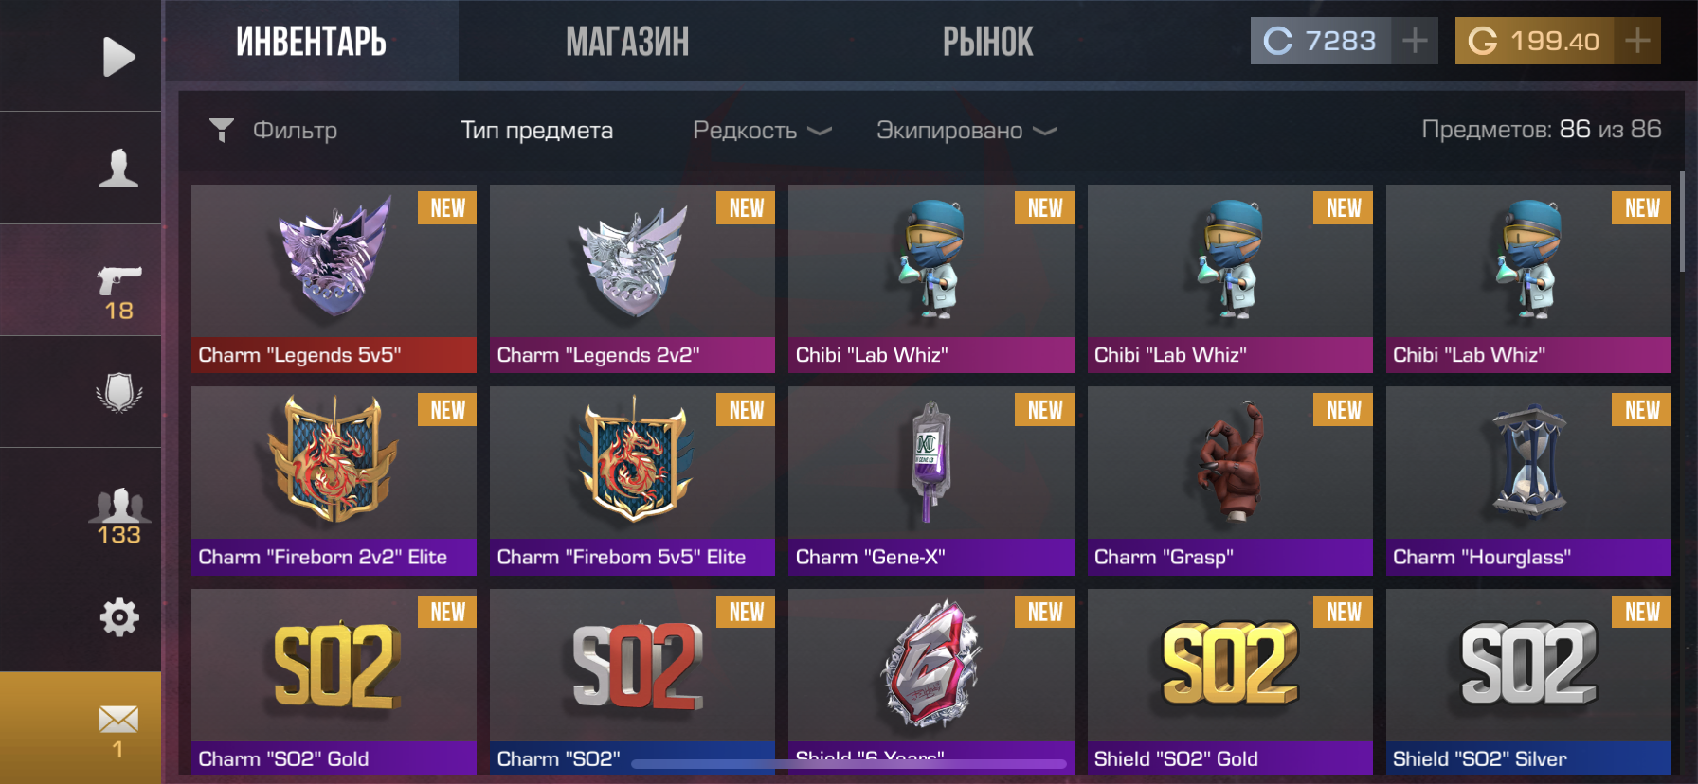Expand the Редкость dropdown
Image resolution: width=1698 pixels, height=784 pixels.
(x=762, y=130)
